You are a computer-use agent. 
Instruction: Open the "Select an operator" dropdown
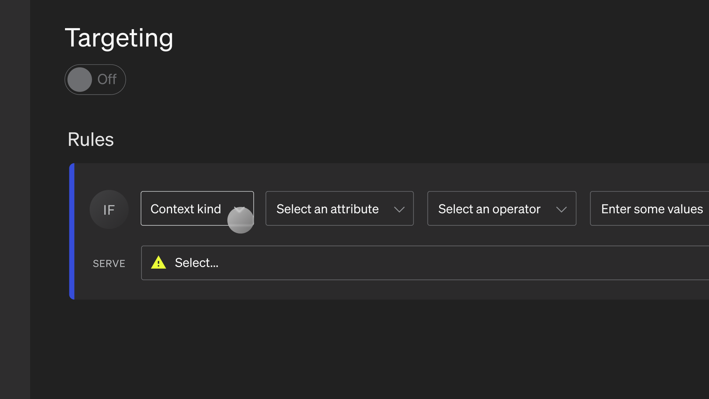pyautogui.click(x=501, y=208)
